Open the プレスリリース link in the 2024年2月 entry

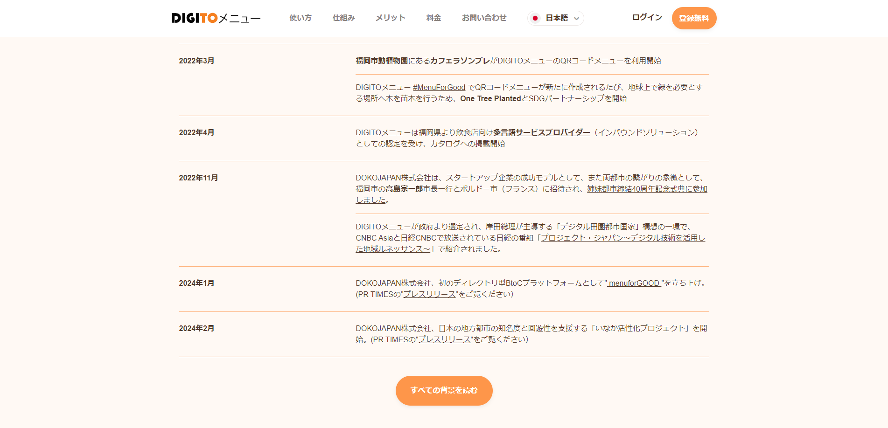(x=444, y=339)
